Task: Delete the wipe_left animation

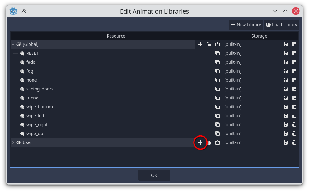Action: (x=294, y=116)
